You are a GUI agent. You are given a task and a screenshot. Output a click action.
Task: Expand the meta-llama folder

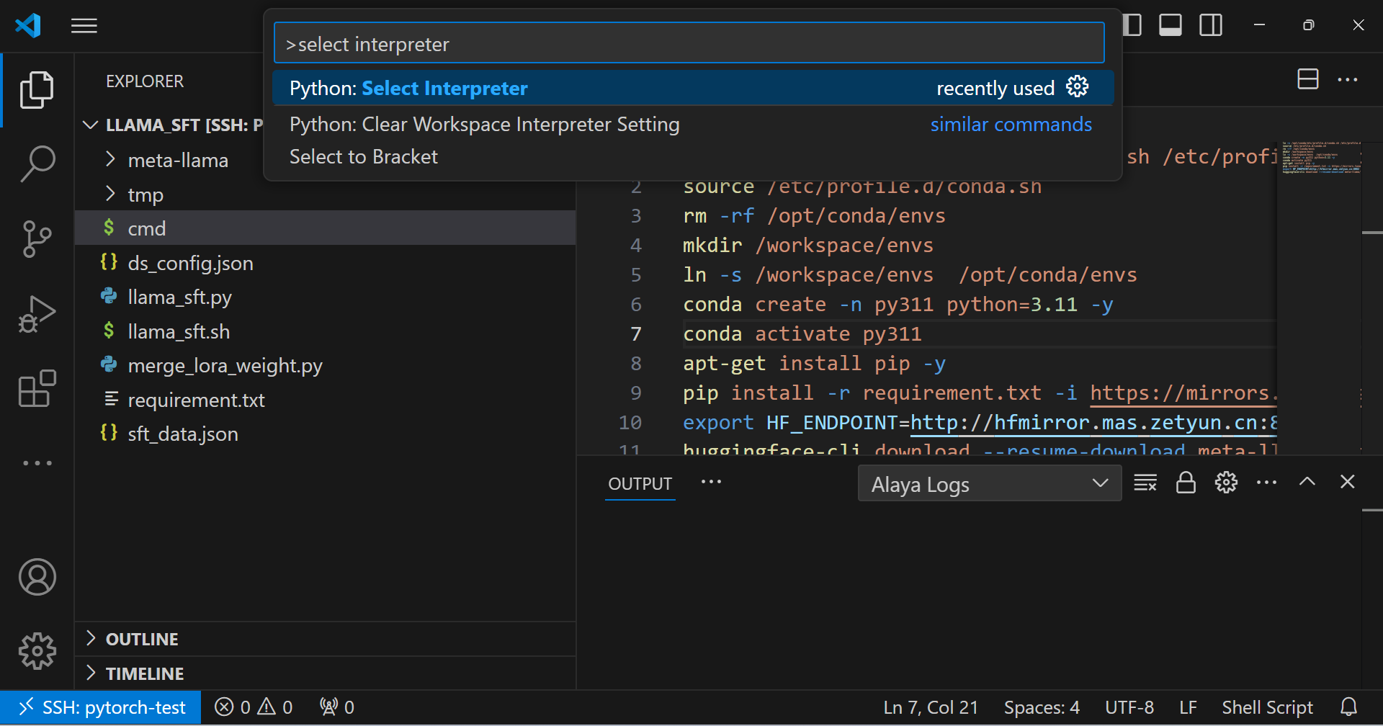point(177,160)
